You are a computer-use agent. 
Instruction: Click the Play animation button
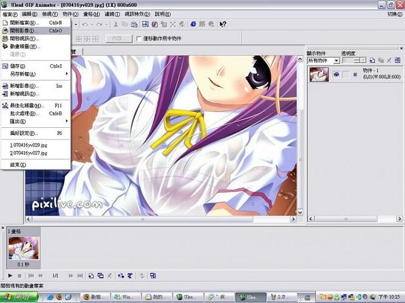10,276
